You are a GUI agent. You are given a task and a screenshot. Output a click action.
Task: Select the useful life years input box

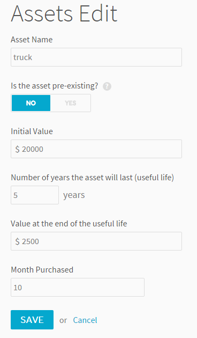tap(35, 195)
